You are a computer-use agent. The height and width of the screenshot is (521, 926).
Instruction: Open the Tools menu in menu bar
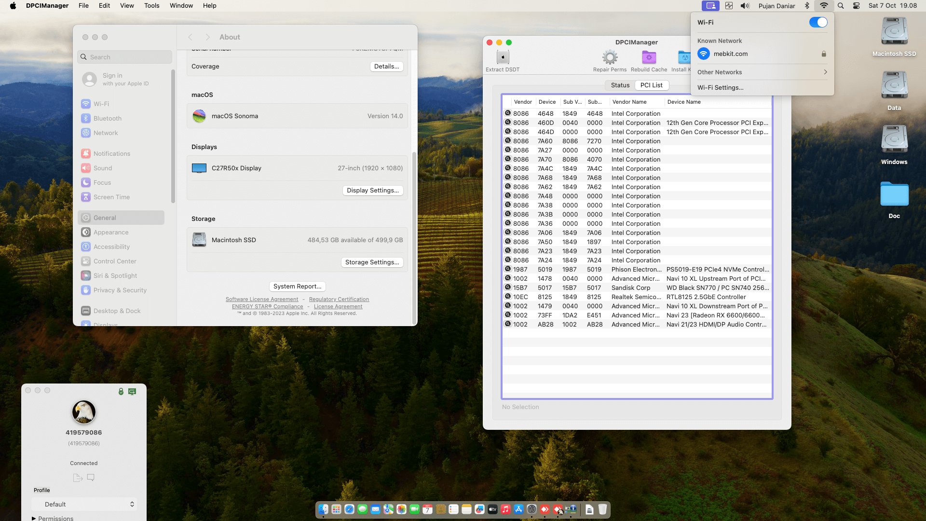pyautogui.click(x=151, y=6)
